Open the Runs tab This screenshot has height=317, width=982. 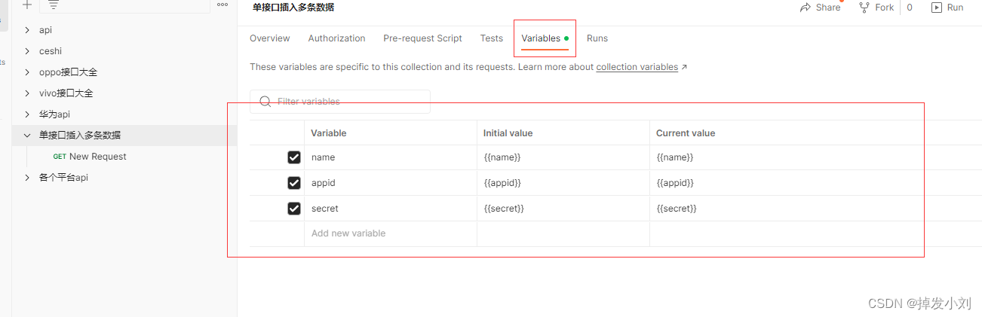tap(597, 38)
